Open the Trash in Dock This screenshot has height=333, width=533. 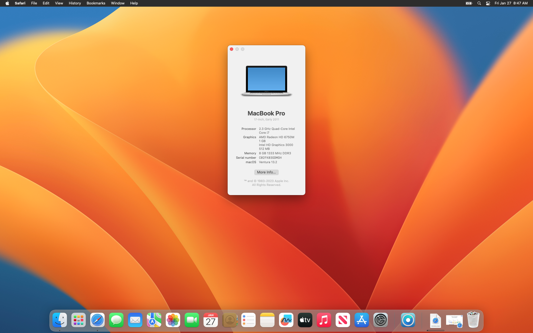(473, 320)
